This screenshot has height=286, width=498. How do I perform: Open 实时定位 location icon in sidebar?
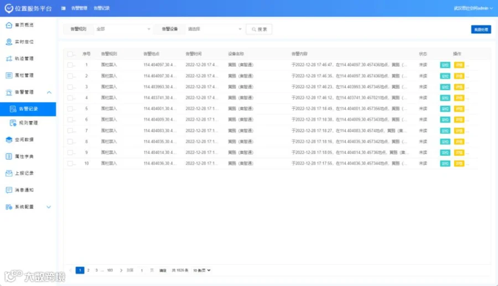tap(9, 42)
